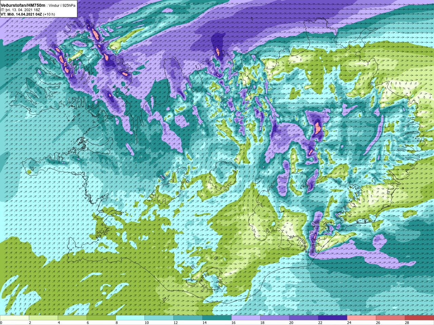434x325 pixels.
Task: Select the '(+10 h)' forecast offset text
Action: [49, 15]
